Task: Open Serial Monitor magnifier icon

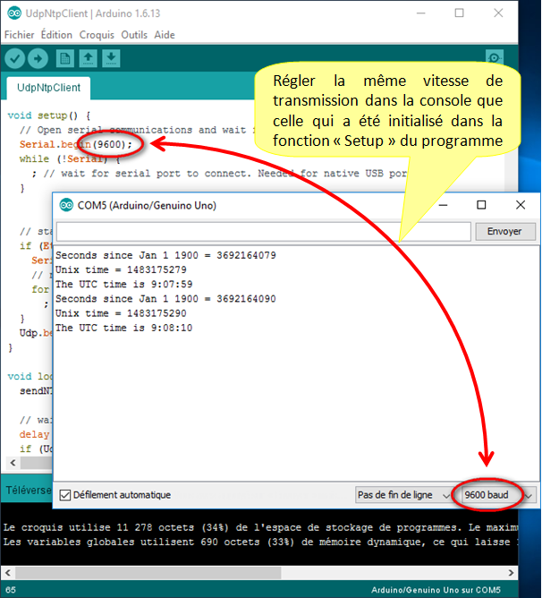Action: tap(495, 58)
